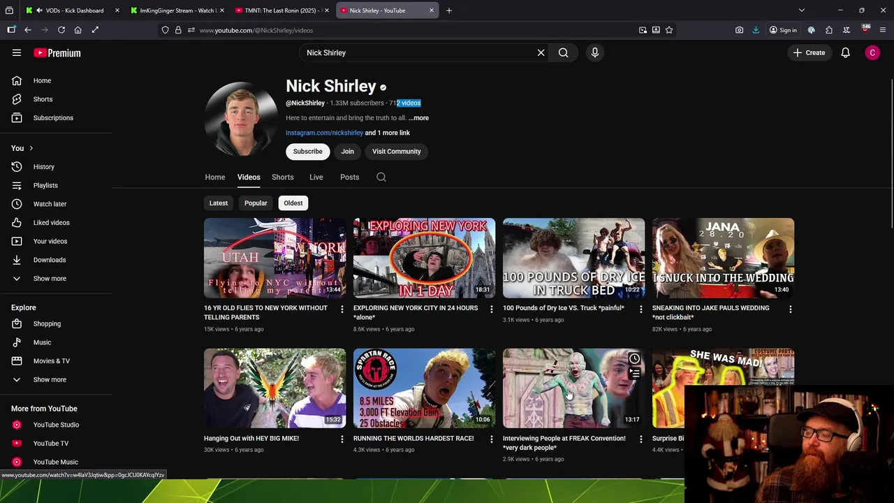This screenshot has height=503, width=894.
Task: Open YouTube Music link
Action: (x=56, y=462)
